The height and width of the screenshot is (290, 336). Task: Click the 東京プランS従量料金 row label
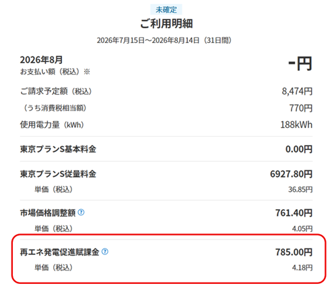tap(58, 174)
